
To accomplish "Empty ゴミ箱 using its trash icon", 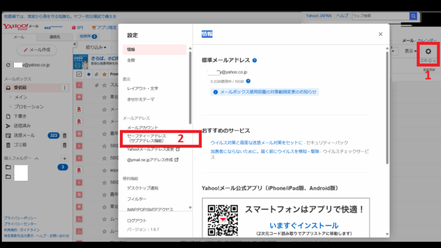I will (x=64, y=145).
